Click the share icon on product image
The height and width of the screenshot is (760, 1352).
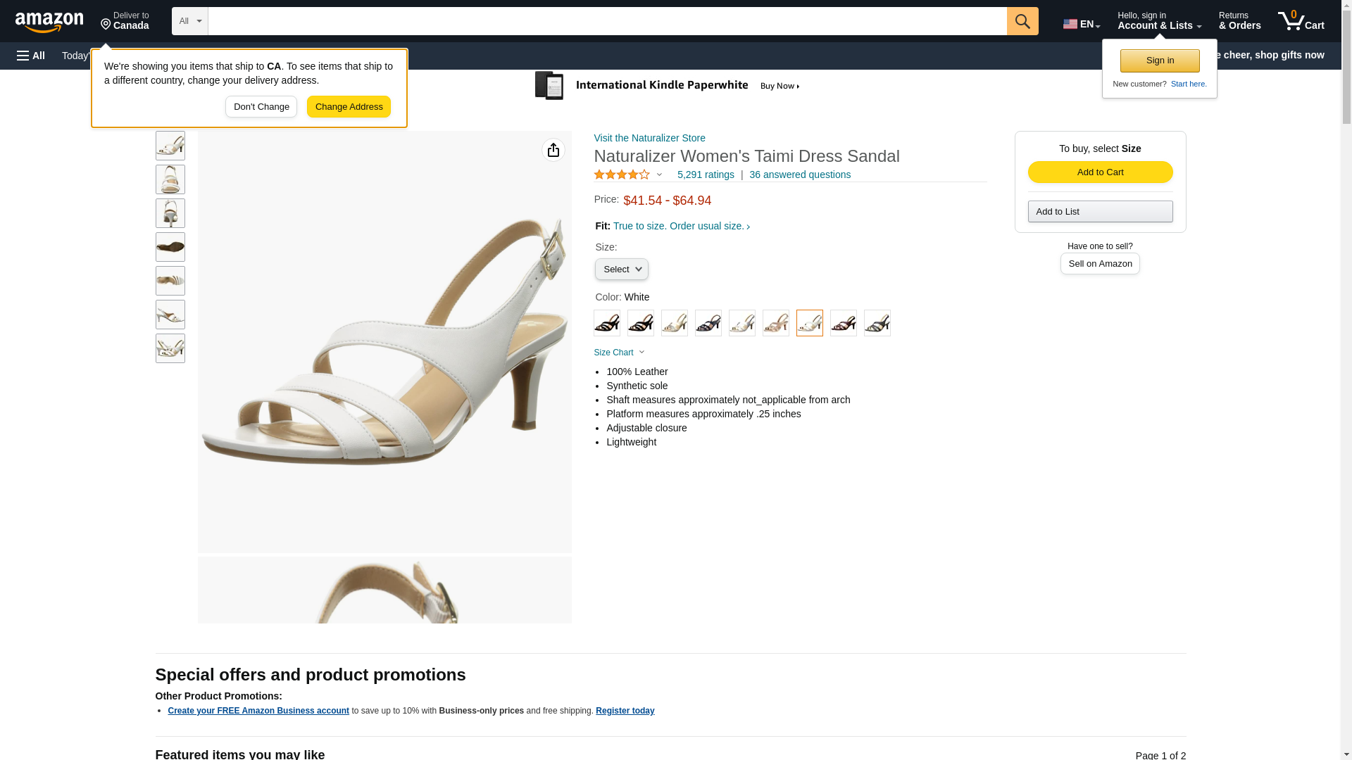click(x=553, y=150)
